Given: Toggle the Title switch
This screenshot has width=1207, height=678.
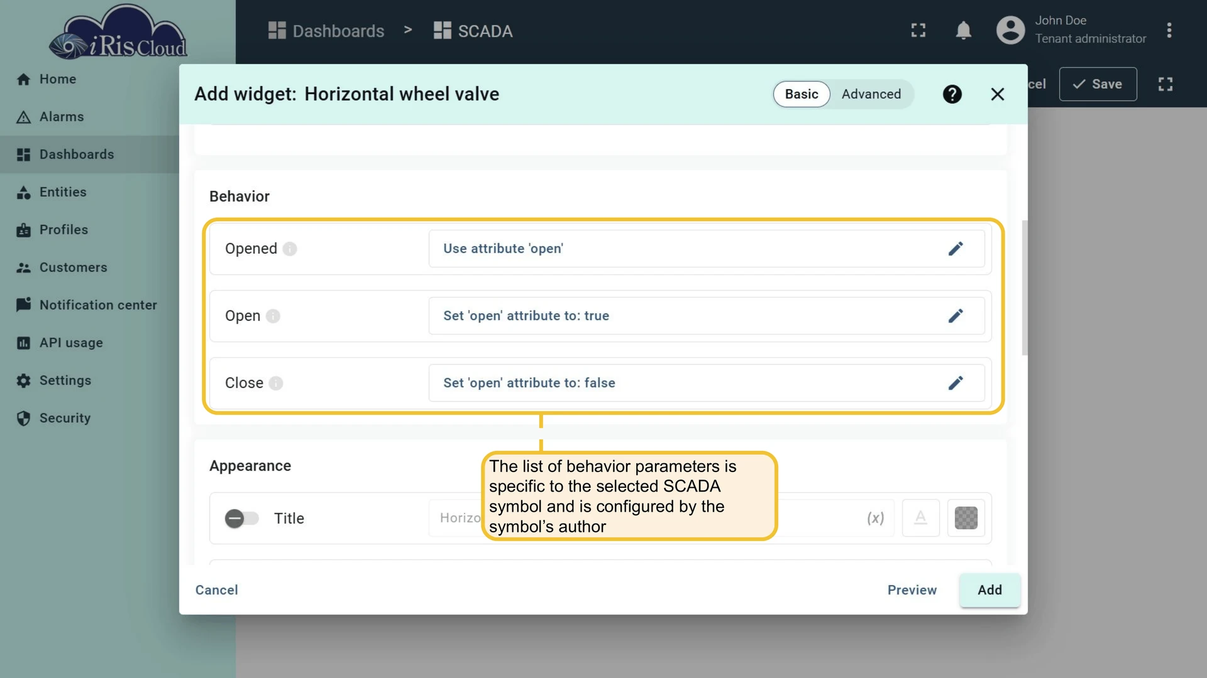Looking at the screenshot, I should [242, 519].
